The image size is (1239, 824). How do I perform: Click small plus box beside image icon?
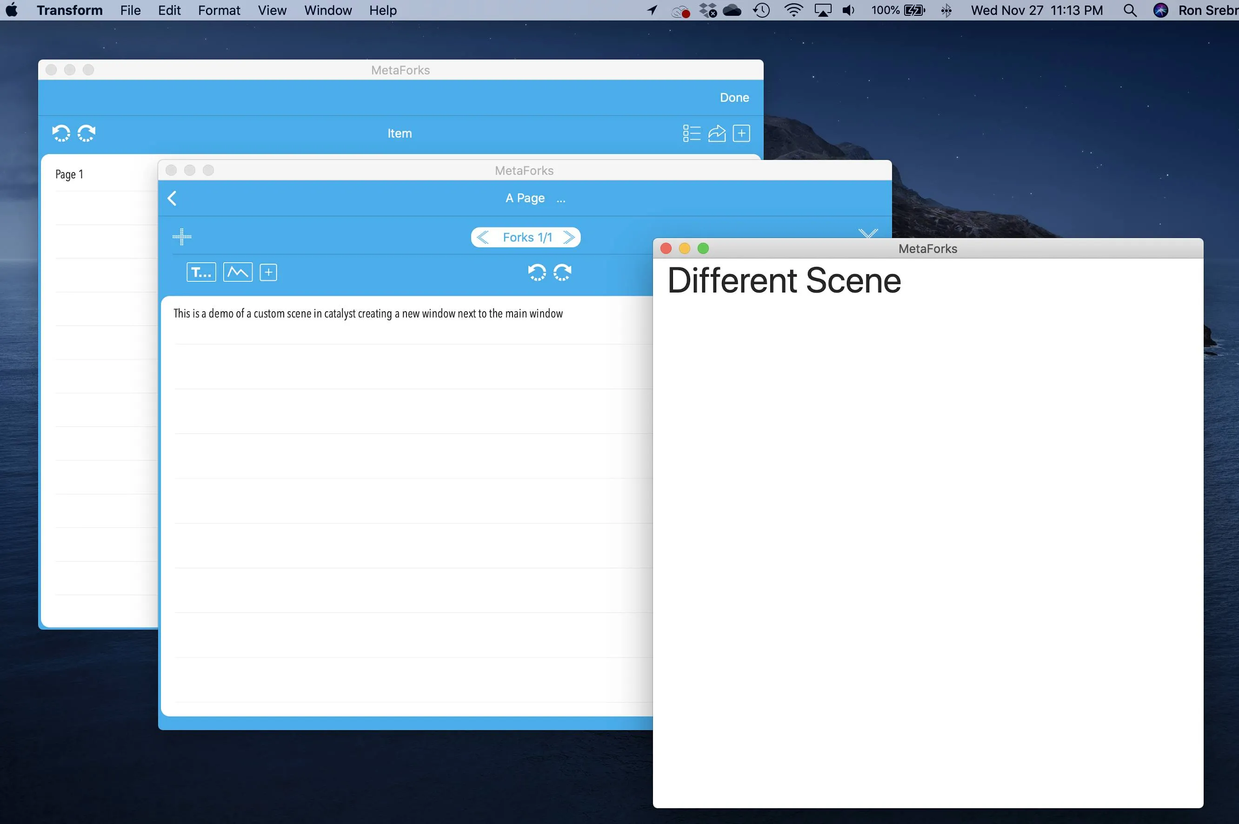[268, 272]
